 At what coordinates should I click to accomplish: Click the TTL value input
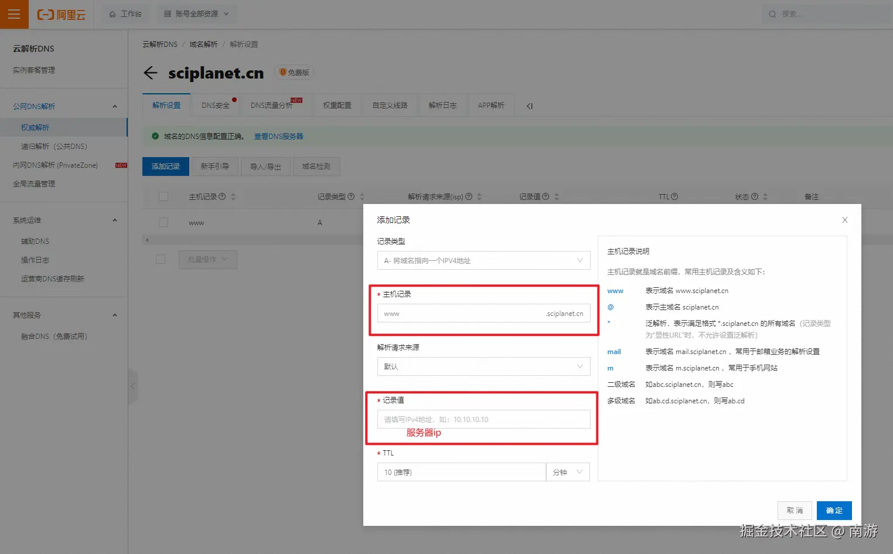pos(462,472)
